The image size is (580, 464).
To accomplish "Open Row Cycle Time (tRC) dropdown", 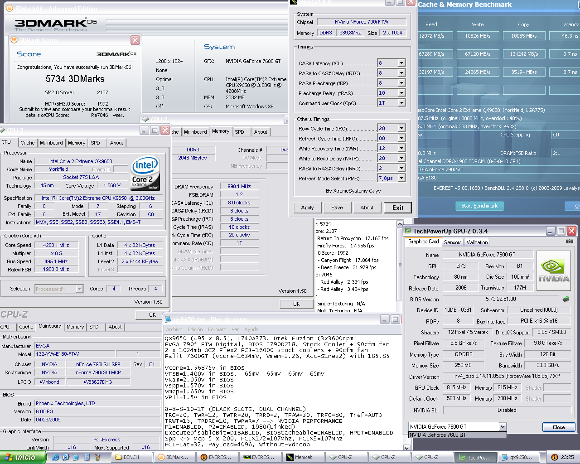I will [401, 128].
